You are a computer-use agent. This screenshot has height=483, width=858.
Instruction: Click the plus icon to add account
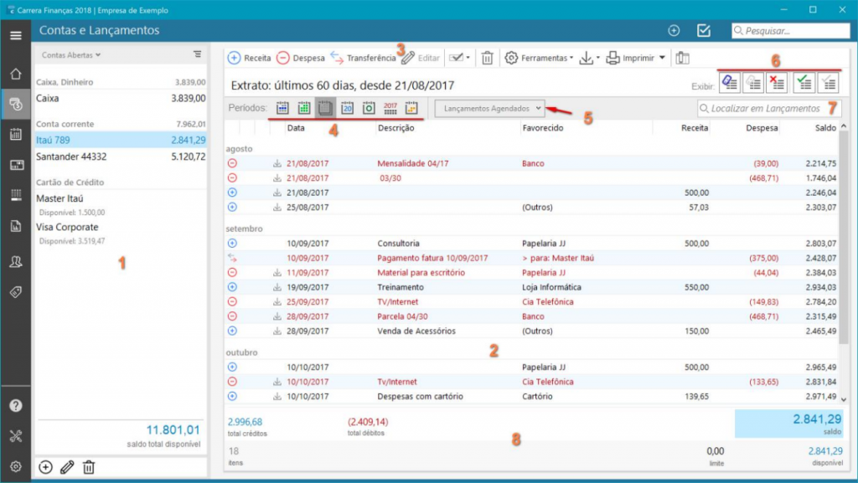point(45,467)
